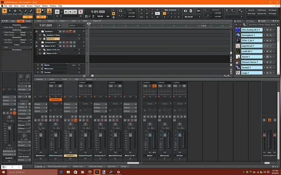Click the undo arrow icon
The height and width of the screenshot is (175, 281).
(198, 11)
